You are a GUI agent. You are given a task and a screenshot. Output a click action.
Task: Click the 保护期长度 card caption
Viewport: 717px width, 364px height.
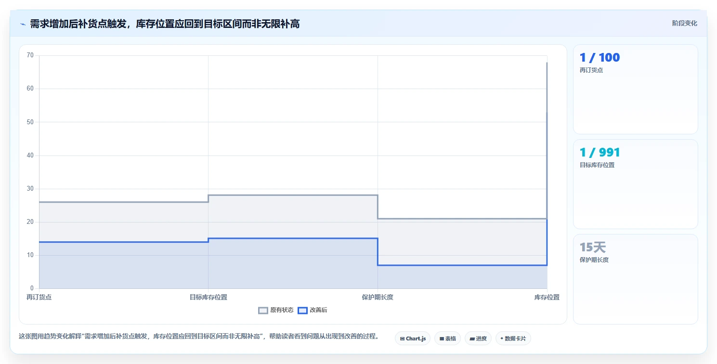tap(594, 260)
